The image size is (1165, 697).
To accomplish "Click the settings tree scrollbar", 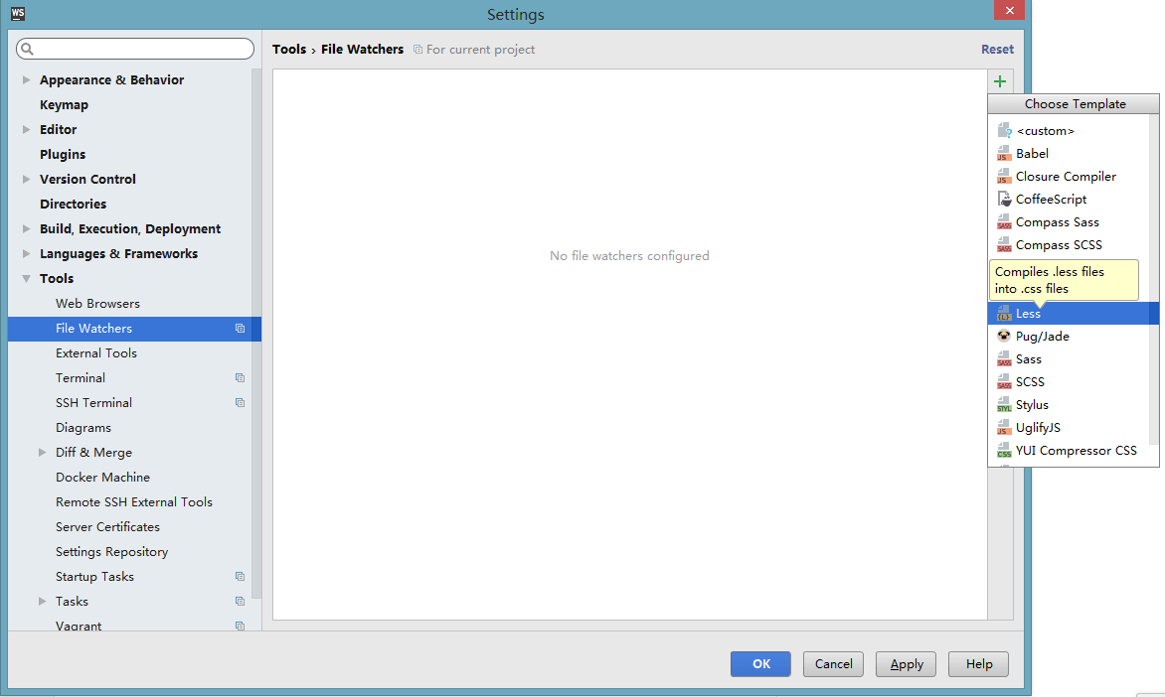I will coord(256,334).
